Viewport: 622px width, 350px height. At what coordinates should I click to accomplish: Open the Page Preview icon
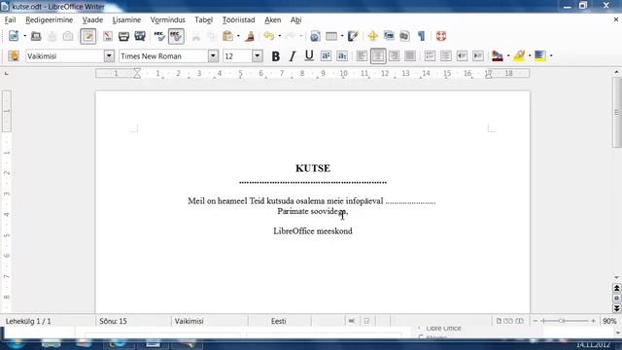(140, 36)
